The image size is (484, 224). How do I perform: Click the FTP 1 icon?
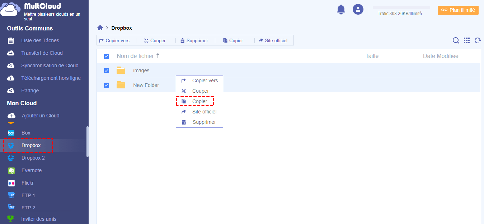pyautogui.click(x=11, y=195)
